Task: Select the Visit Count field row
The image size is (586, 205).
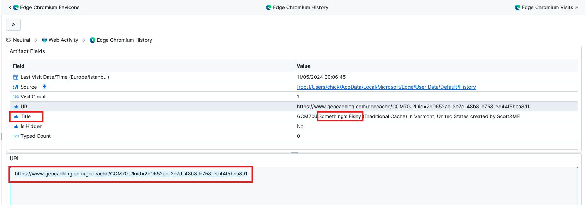Action: pyautogui.click(x=152, y=97)
